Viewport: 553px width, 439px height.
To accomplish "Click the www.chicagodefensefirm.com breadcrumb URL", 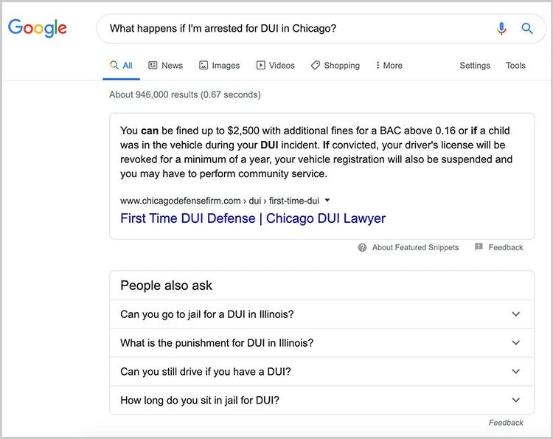I will (220, 201).
